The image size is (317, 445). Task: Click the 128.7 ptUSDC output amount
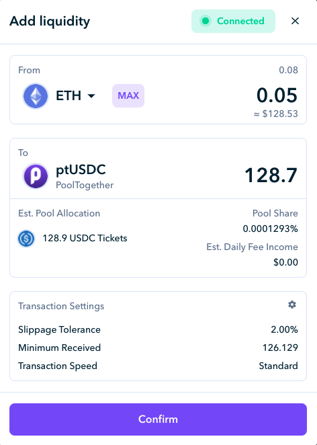[x=271, y=175]
